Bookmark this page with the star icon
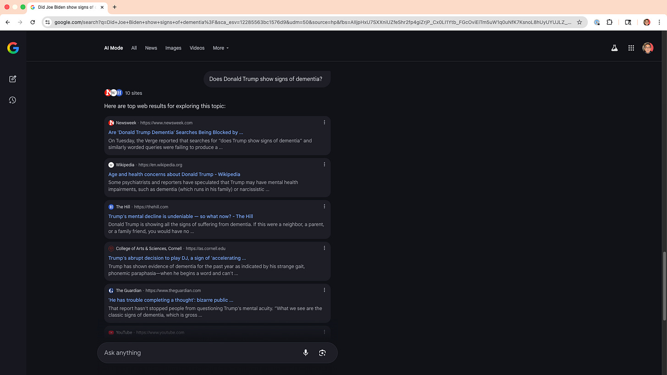This screenshot has height=375, width=667. click(x=579, y=22)
